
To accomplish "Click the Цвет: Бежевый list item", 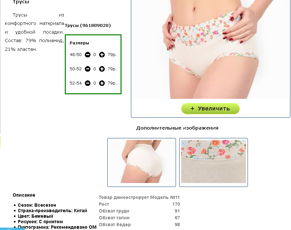I will tap(35, 216).
